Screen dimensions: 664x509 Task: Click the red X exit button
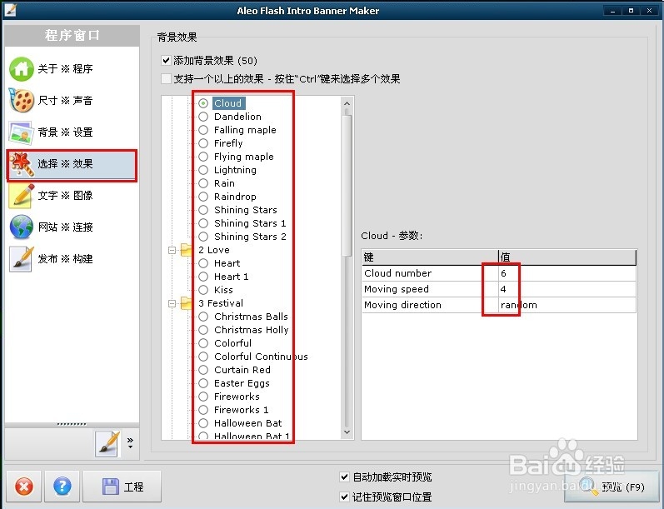pos(24,487)
